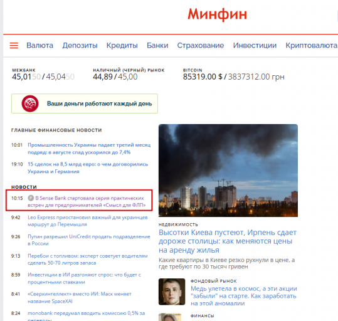
Task: Open the Фондовый рынок category label
Action: 213,281
